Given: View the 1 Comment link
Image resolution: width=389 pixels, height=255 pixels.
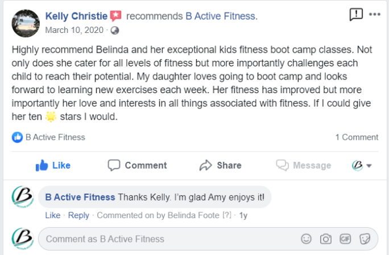Looking at the screenshot, I should [x=356, y=137].
